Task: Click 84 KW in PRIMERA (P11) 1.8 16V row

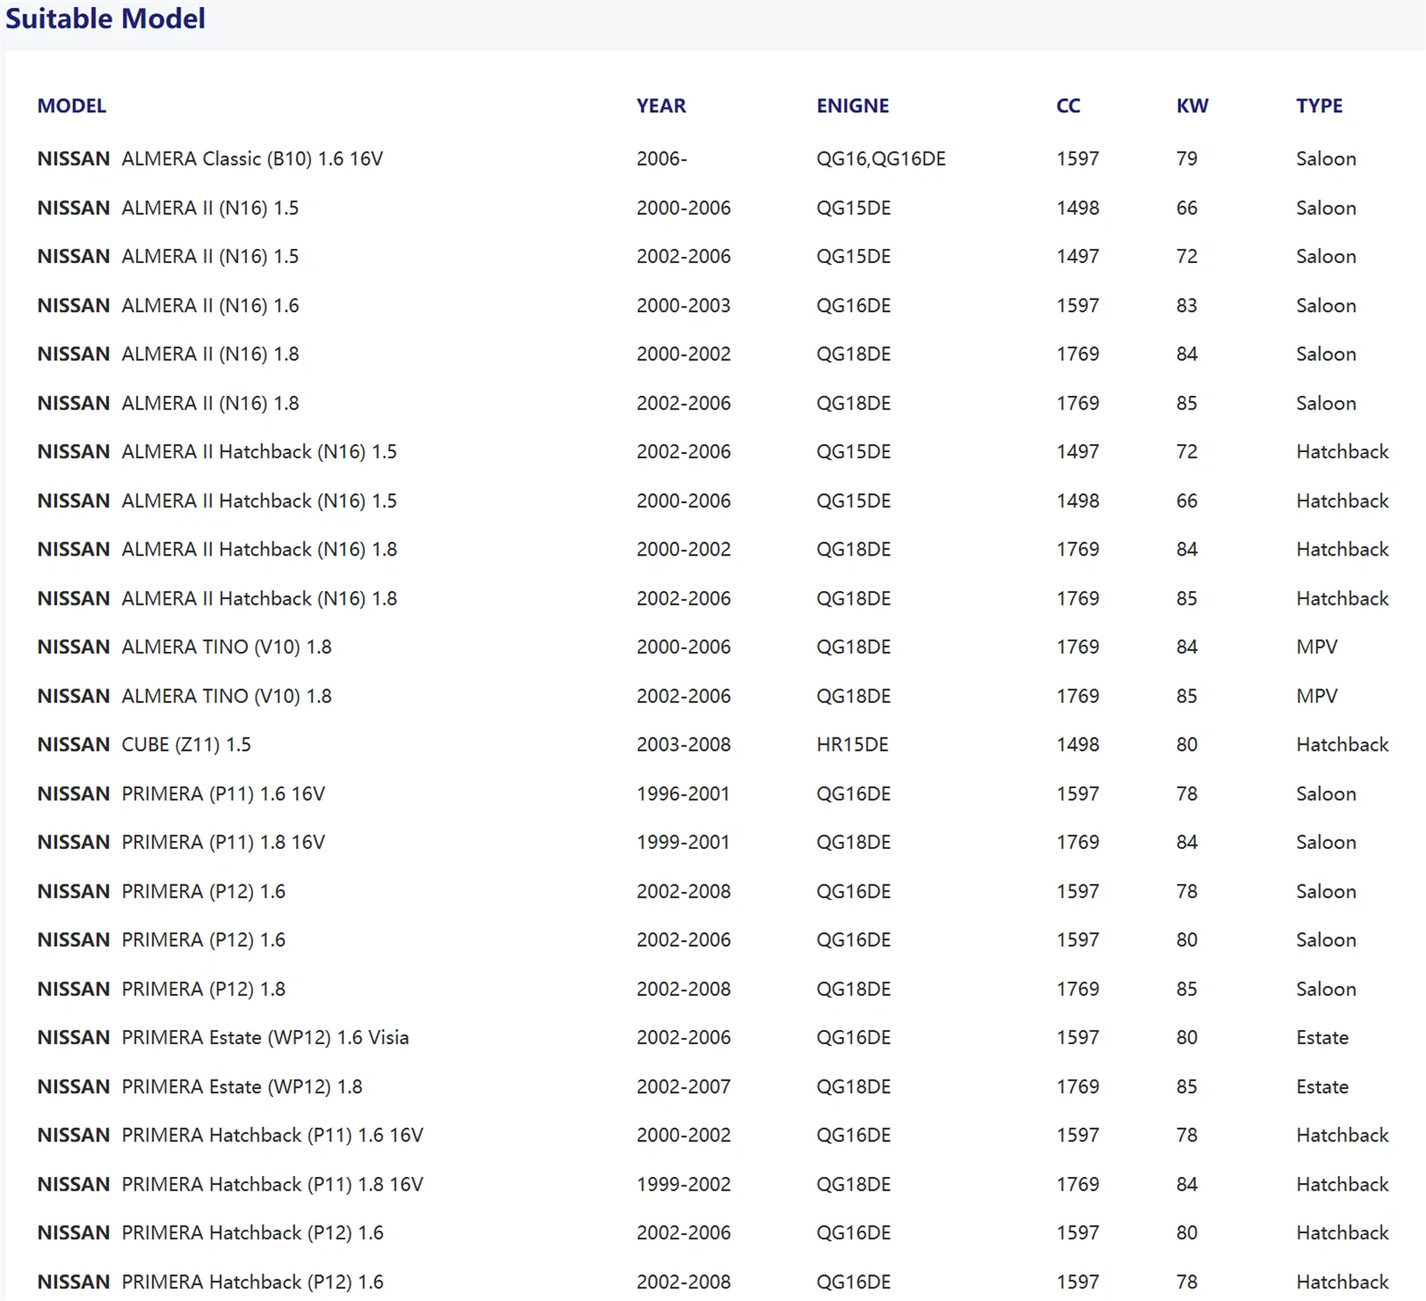Action: pyautogui.click(x=1187, y=843)
